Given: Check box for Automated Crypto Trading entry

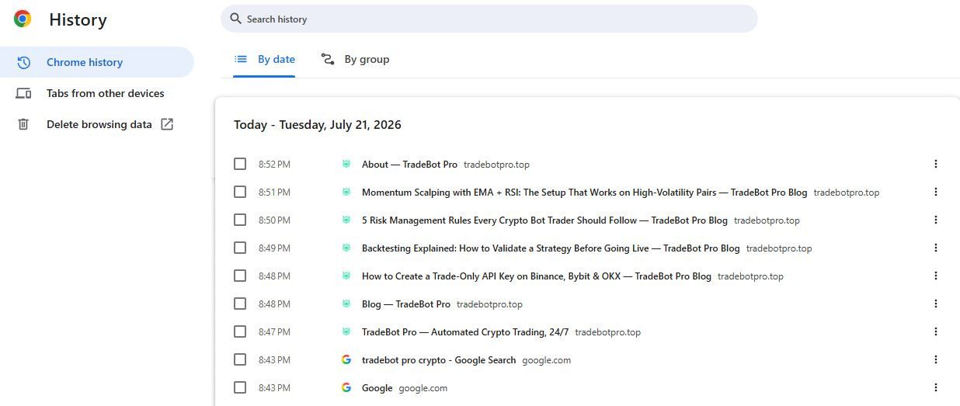Looking at the screenshot, I should point(240,331).
